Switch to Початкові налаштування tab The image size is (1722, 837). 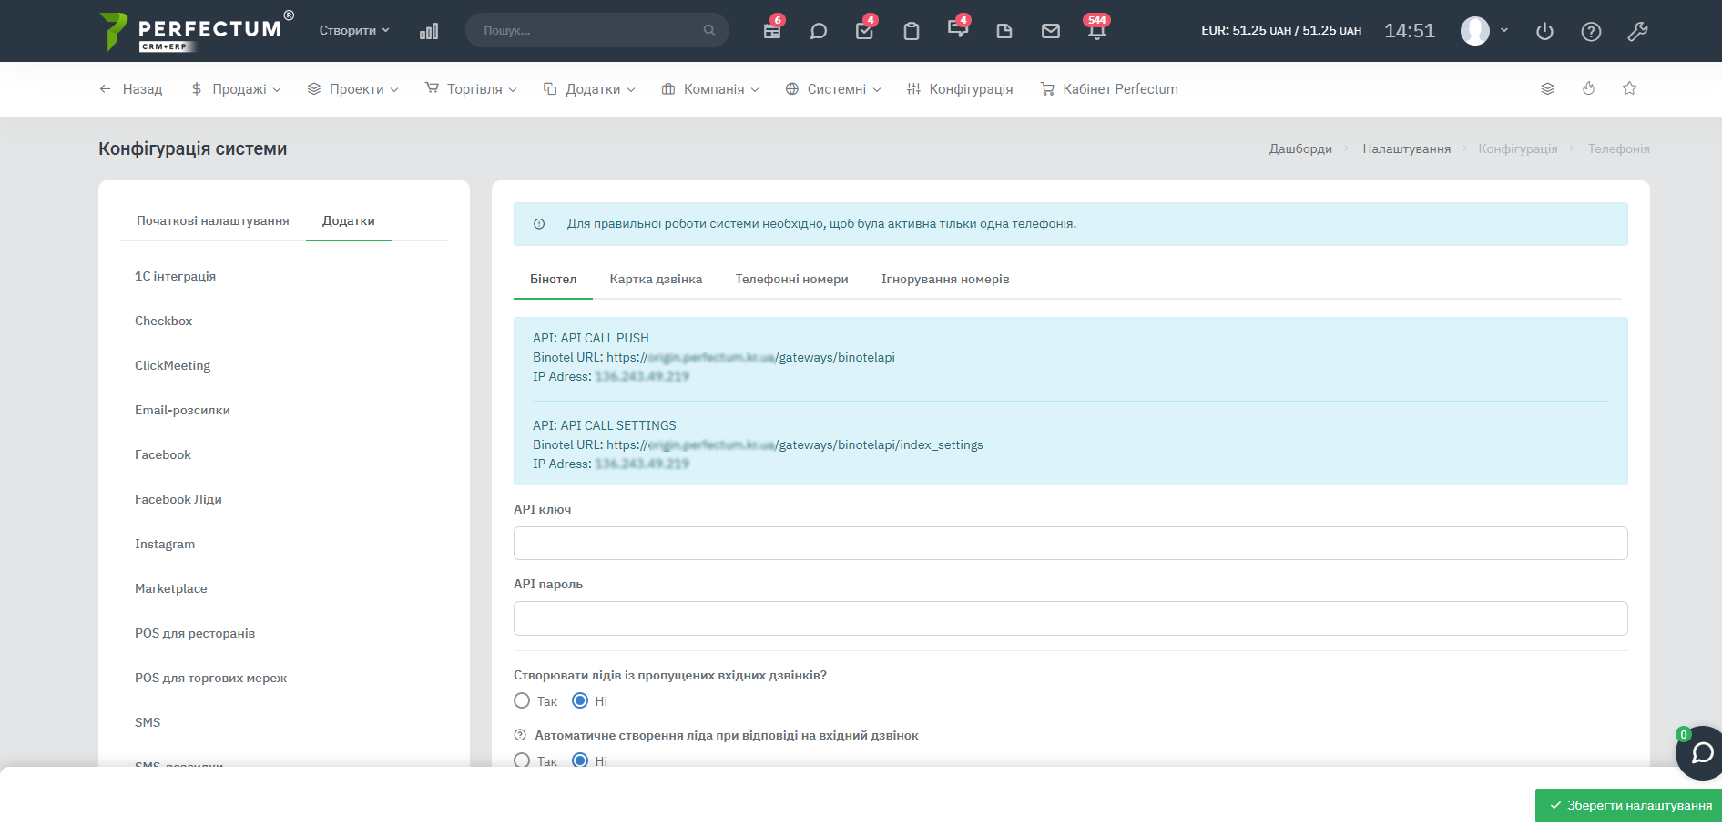[212, 221]
